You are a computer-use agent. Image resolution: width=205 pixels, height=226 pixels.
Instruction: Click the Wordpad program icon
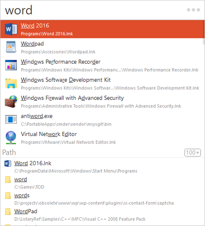pos(11,47)
